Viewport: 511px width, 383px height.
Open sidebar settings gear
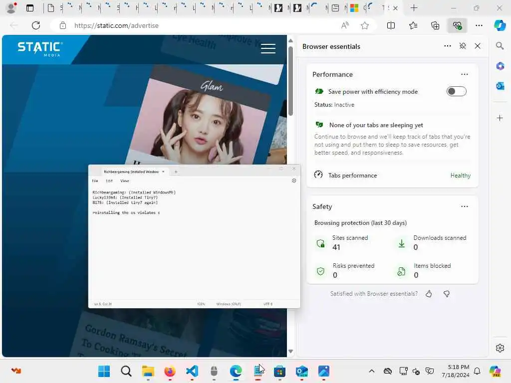click(500, 348)
